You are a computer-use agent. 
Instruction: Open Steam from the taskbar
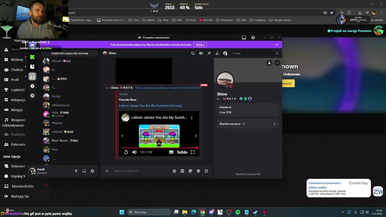click(255, 212)
